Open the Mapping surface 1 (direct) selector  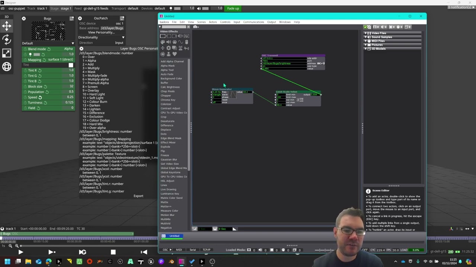[61, 60]
